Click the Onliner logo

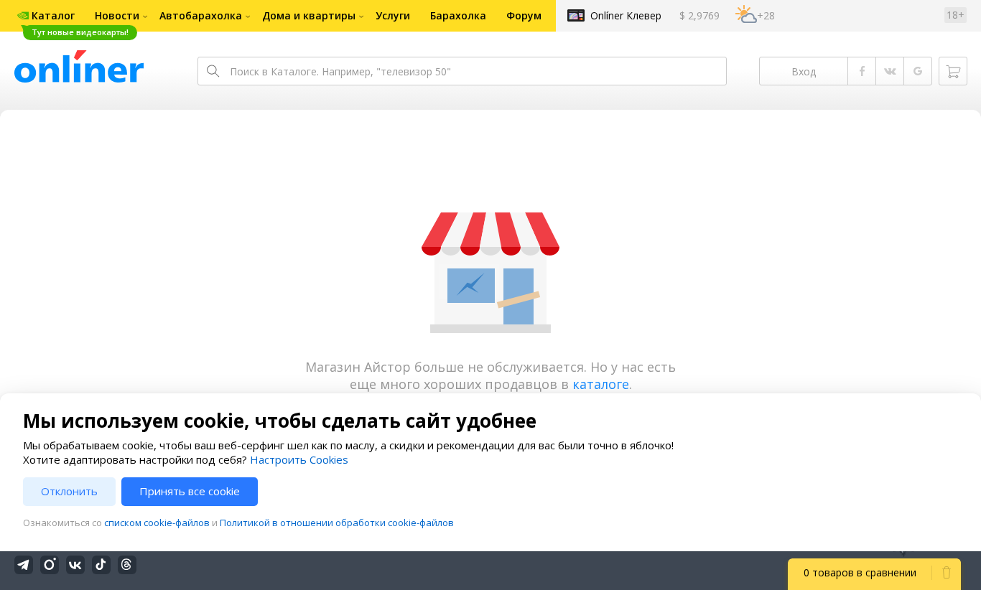click(x=79, y=67)
